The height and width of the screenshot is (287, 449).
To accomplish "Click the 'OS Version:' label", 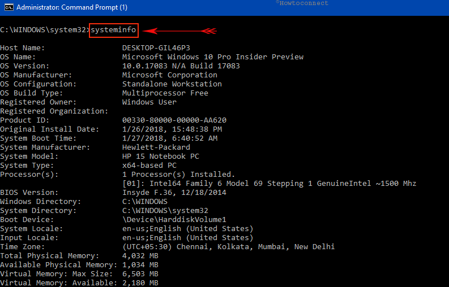I will (x=24, y=66).
